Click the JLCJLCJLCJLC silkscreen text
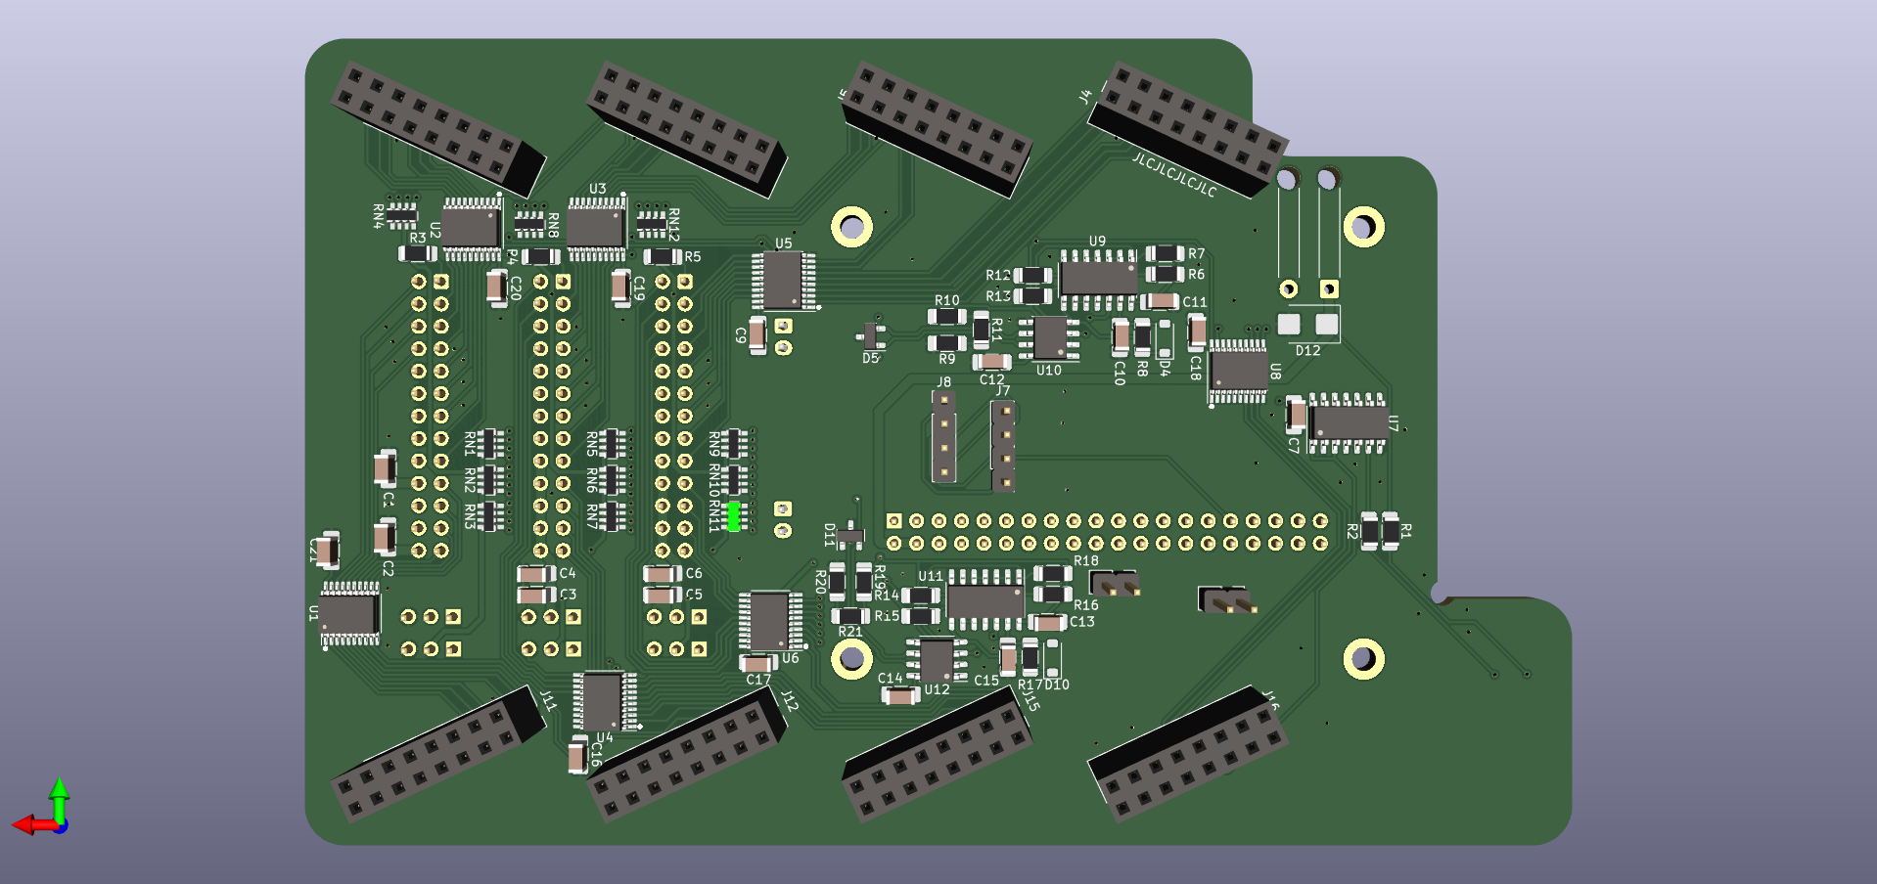Screen dimensions: 1877x884 pyautogui.click(x=1173, y=176)
